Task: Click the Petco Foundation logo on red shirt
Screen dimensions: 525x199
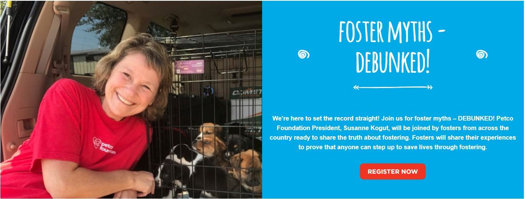Action: (x=104, y=145)
